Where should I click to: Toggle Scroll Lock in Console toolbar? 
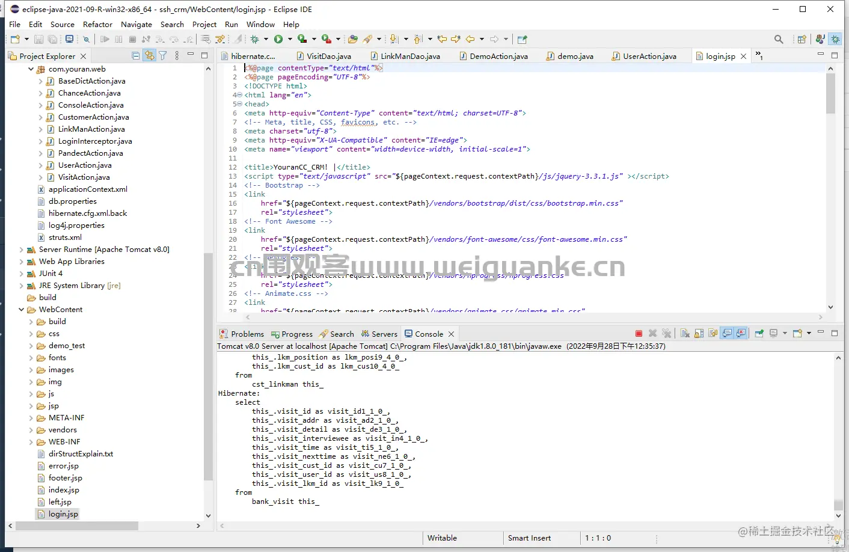[699, 333]
